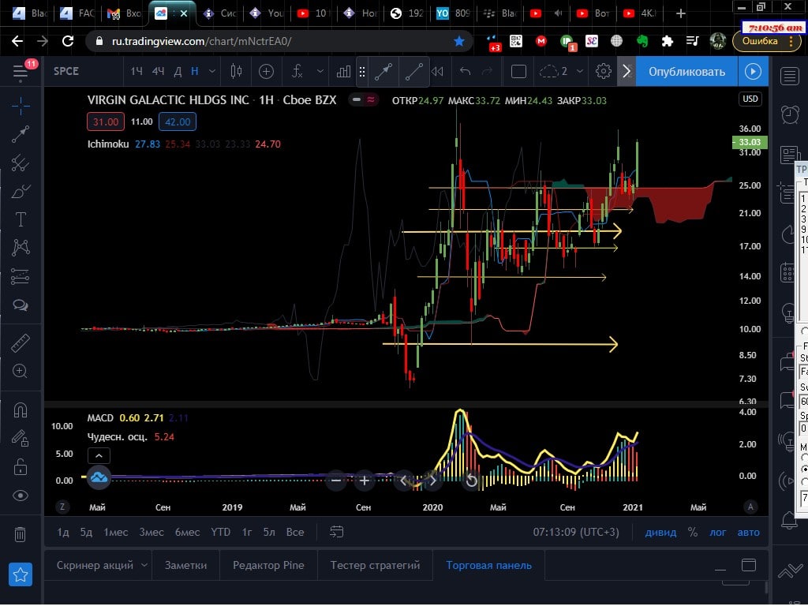
Task: Open the Редактор Pine tab
Action: click(268, 565)
